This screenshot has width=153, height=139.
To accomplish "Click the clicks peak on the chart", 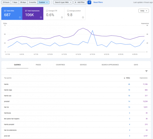I will (93, 31).
